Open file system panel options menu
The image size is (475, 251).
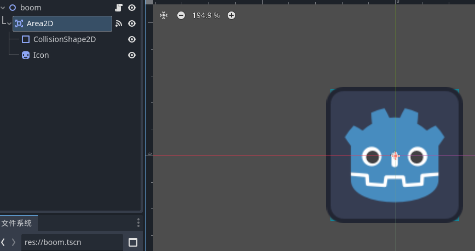coord(138,223)
